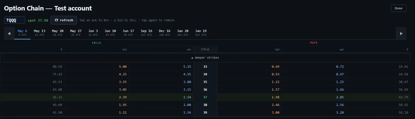Buy the 37 put at ask 2.05

point(314,97)
